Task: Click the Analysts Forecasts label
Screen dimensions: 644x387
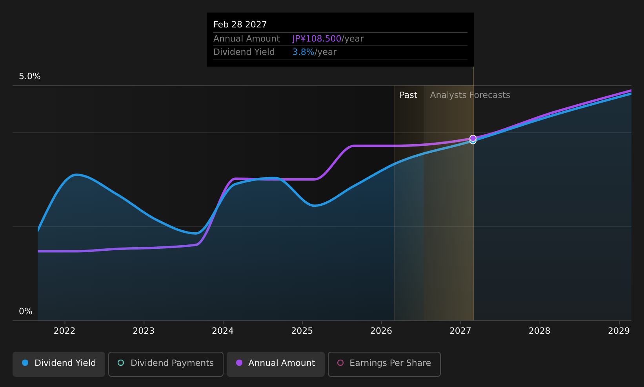Action: tap(470, 95)
